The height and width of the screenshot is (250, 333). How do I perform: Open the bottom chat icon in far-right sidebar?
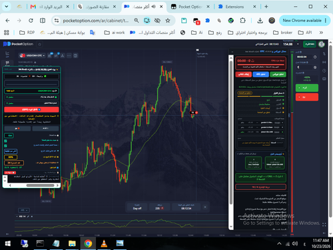[324, 79]
